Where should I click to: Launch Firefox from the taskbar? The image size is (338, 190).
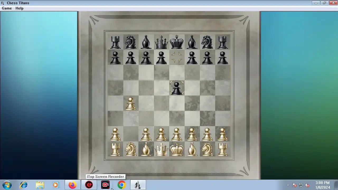click(x=72, y=185)
